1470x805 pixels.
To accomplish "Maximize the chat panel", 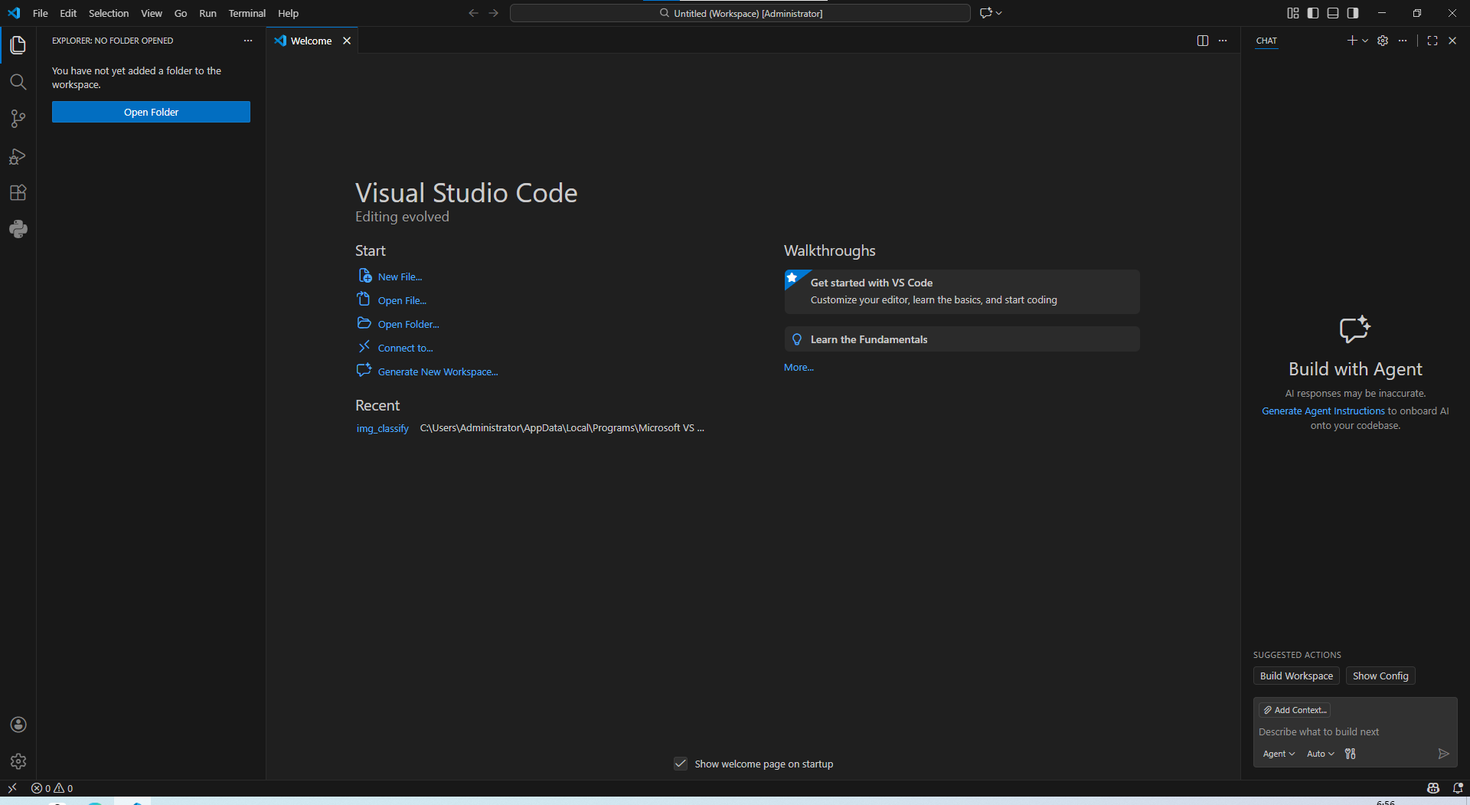I will (1432, 41).
